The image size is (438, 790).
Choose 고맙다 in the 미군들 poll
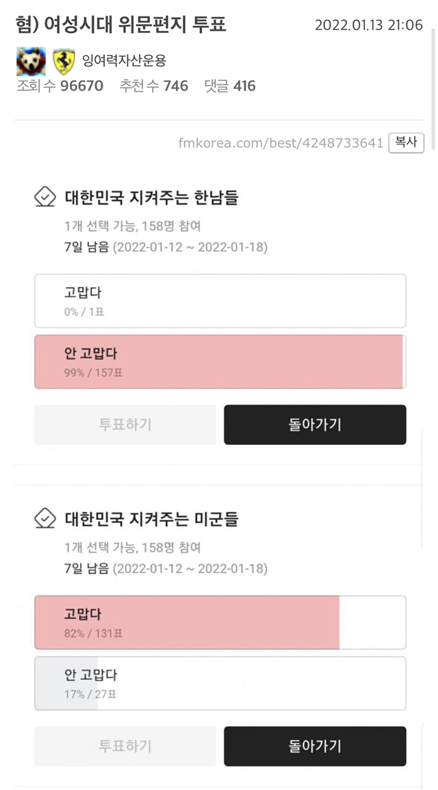pos(220,623)
